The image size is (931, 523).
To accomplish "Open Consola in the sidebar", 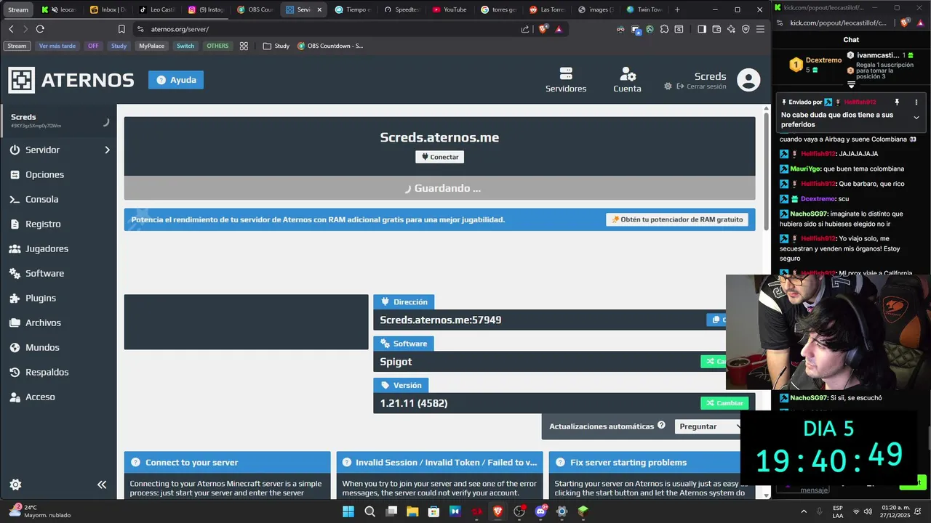I will [x=41, y=199].
